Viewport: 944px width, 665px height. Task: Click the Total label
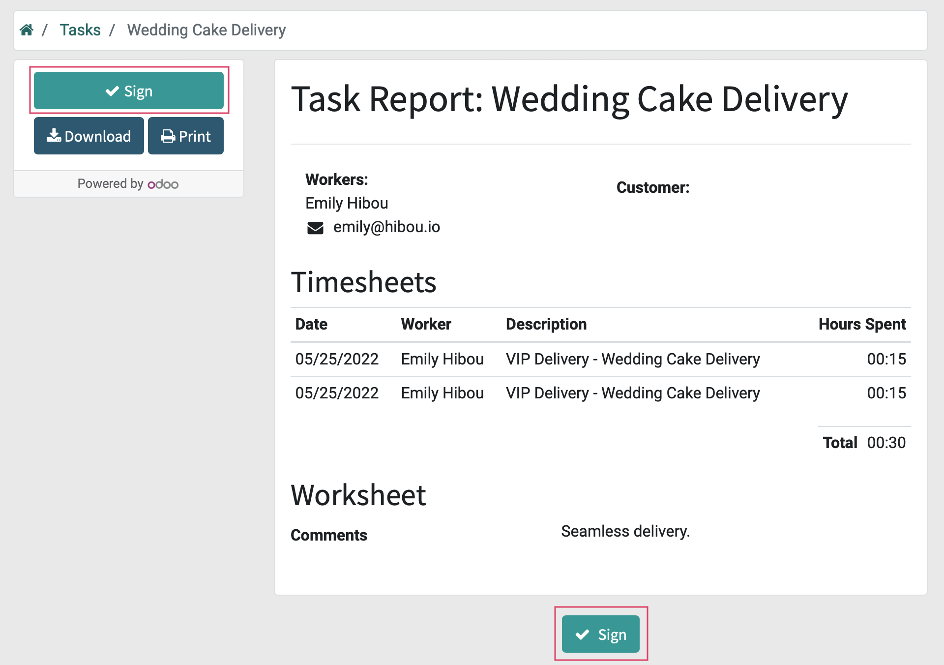pyautogui.click(x=840, y=443)
